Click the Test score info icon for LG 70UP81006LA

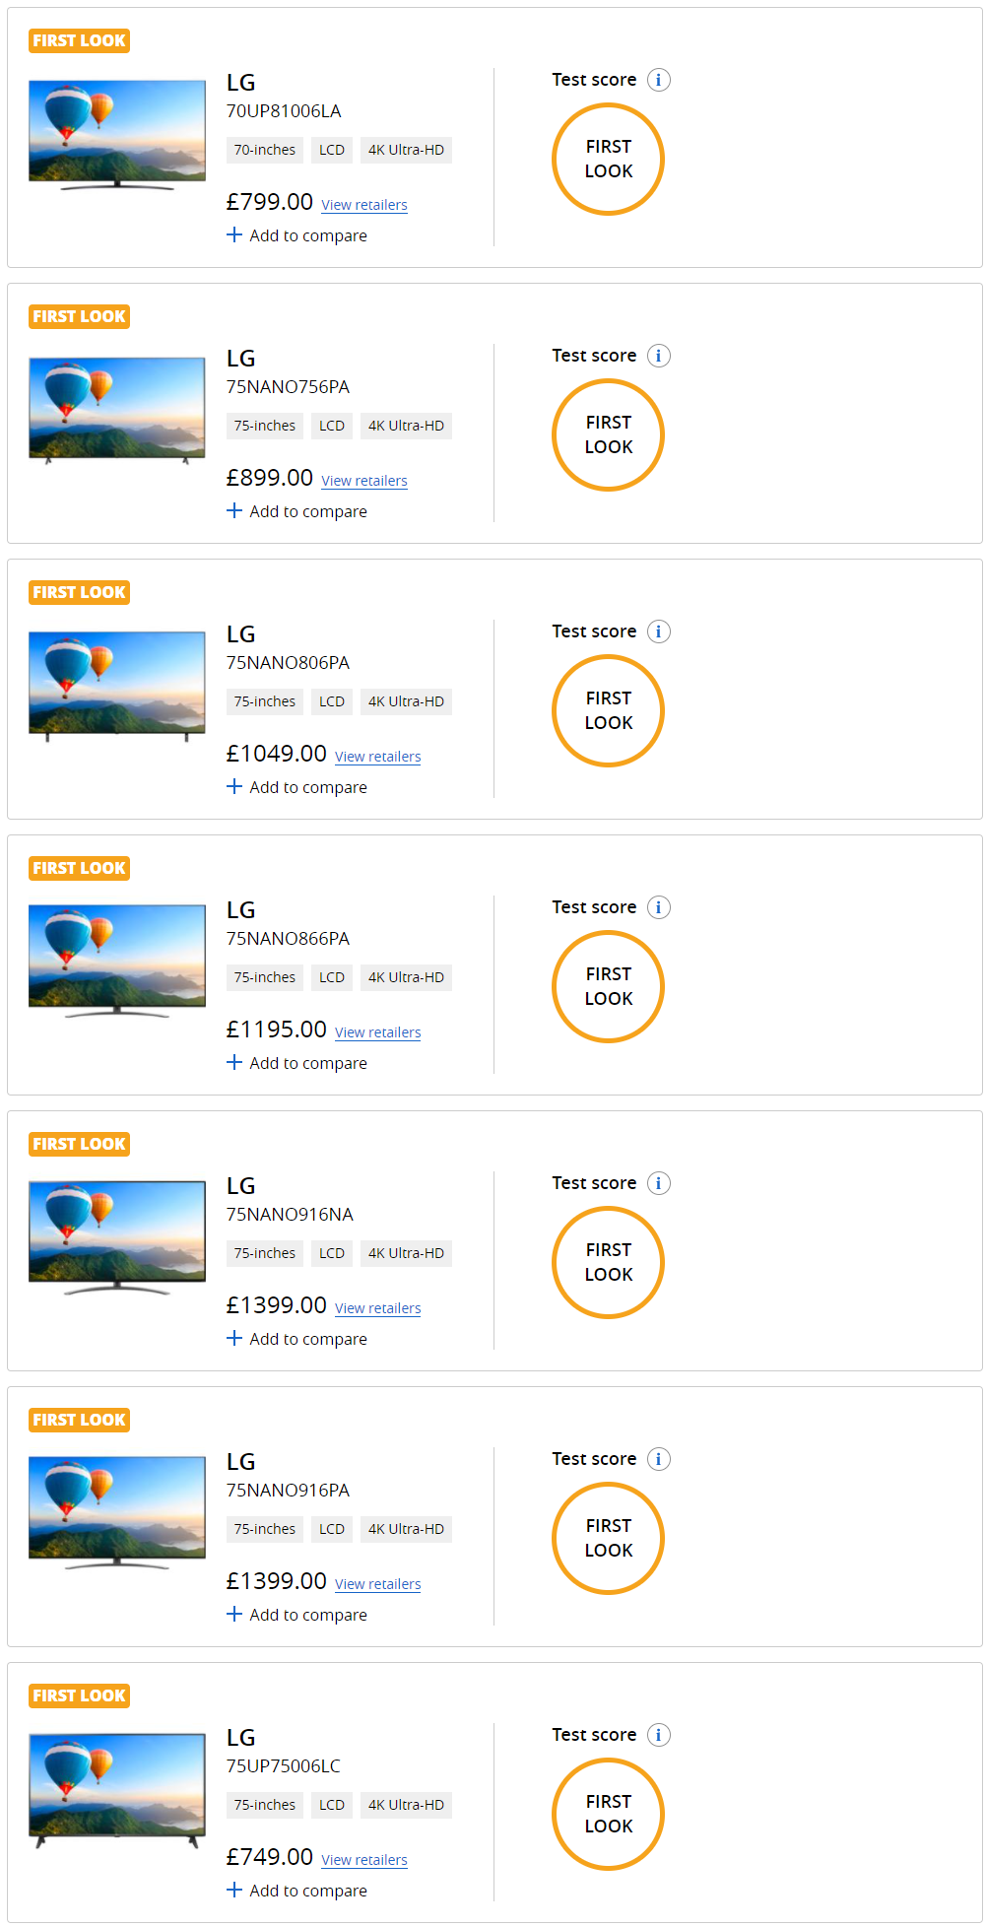pyautogui.click(x=658, y=80)
